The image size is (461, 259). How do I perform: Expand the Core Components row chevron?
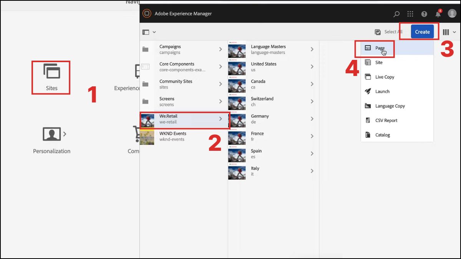pos(221,67)
